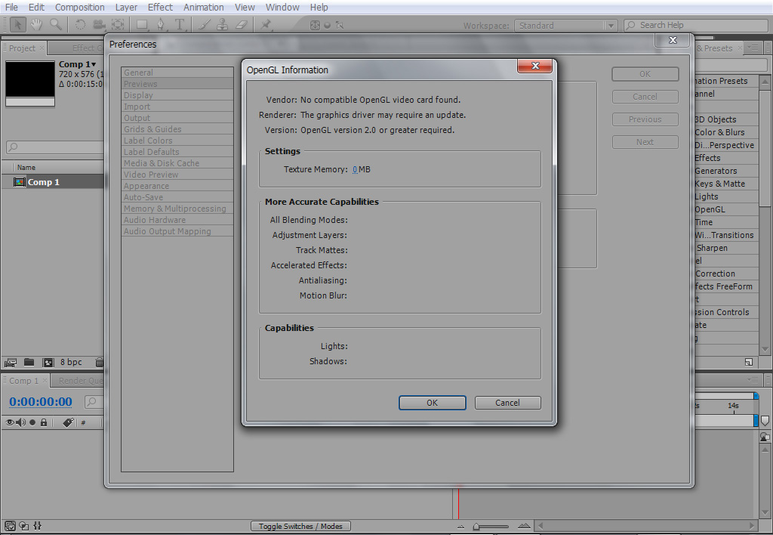Image resolution: width=773 pixels, height=535 pixels.
Task: Expand the Color & Blurs effects category
Action: 719,132
